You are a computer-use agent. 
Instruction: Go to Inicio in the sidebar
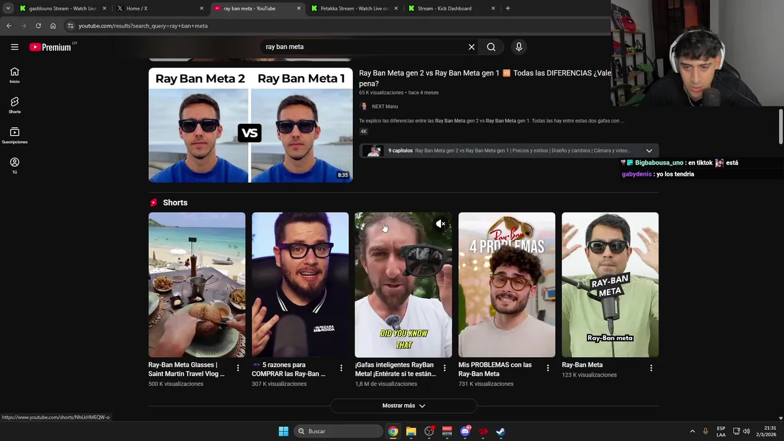click(15, 75)
